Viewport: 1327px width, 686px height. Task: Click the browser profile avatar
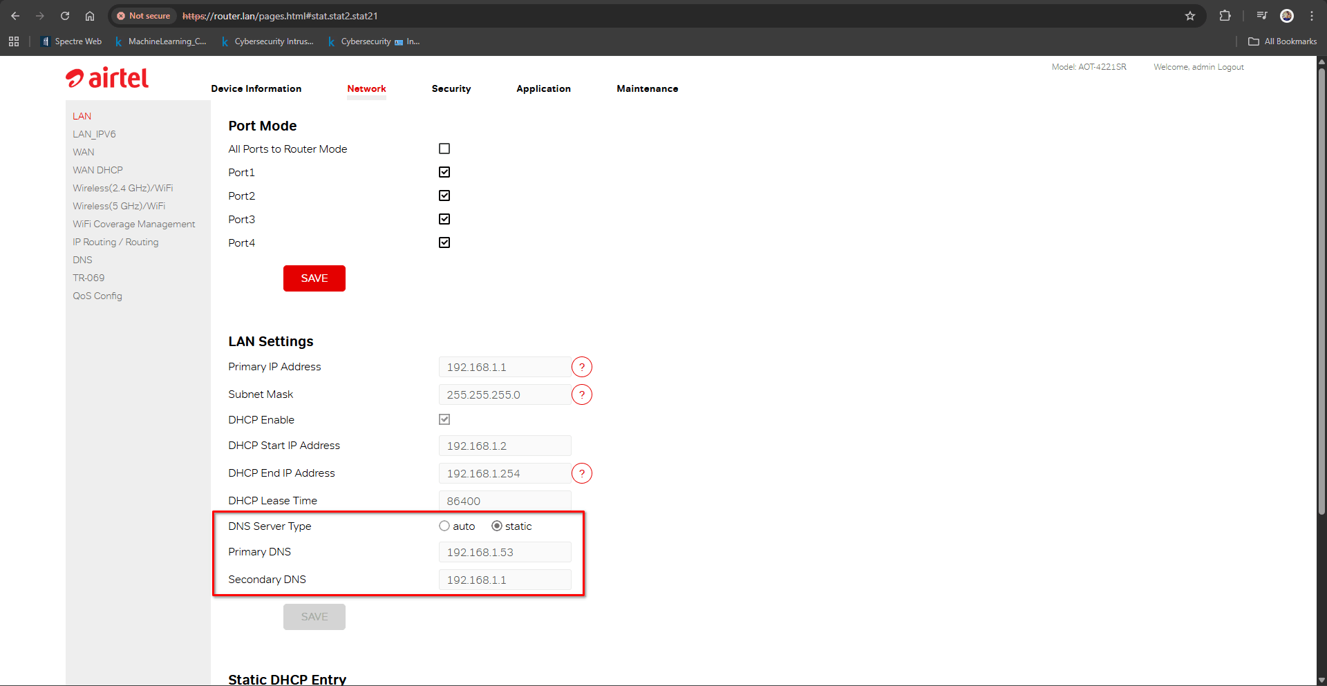1287,15
